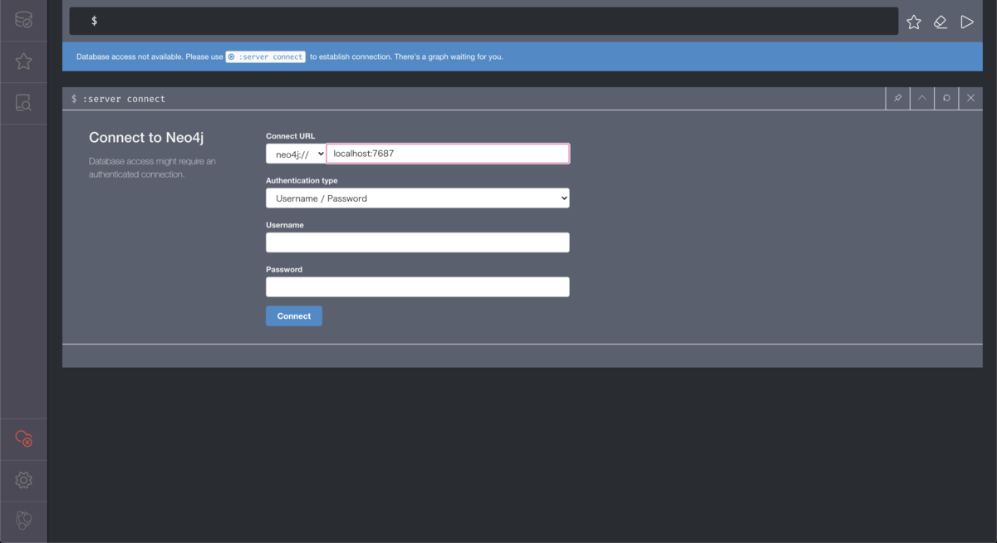The image size is (997, 543).
Task: Clear the editor with eraser icon
Action: tap(941, 22)
